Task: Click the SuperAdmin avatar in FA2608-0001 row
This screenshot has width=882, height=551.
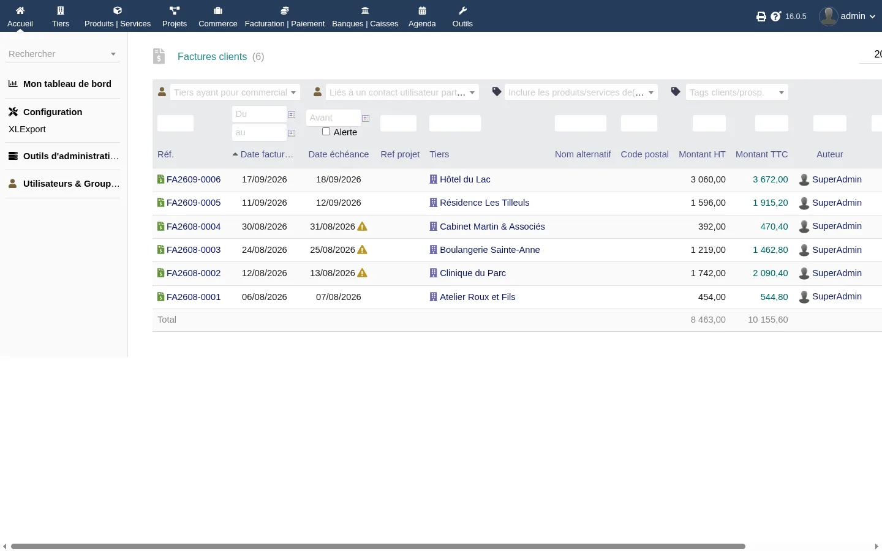Action: click(804, 297)
